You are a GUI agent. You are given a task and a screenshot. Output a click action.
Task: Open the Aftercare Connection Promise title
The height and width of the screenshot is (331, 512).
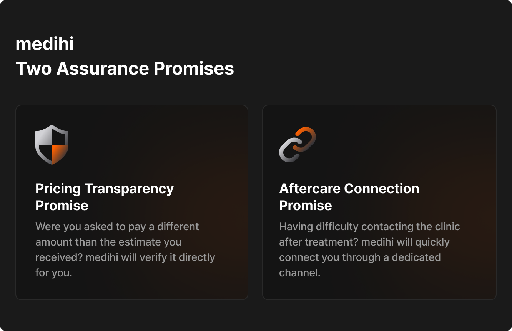pyautogui.click(x=349, y=197)
